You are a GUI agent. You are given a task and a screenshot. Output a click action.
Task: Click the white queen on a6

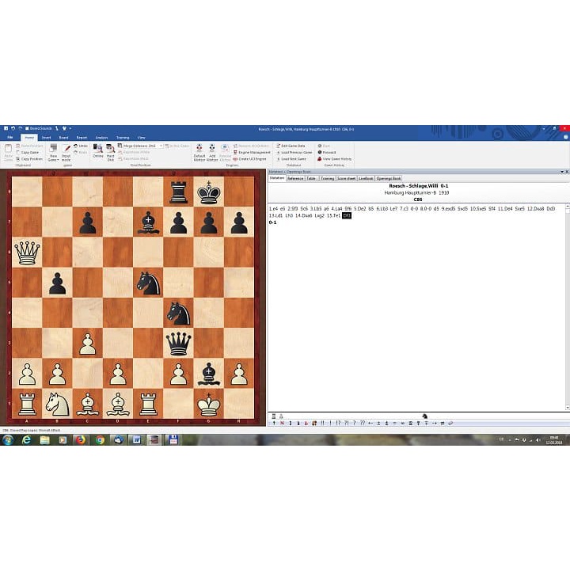click(27, 252)
